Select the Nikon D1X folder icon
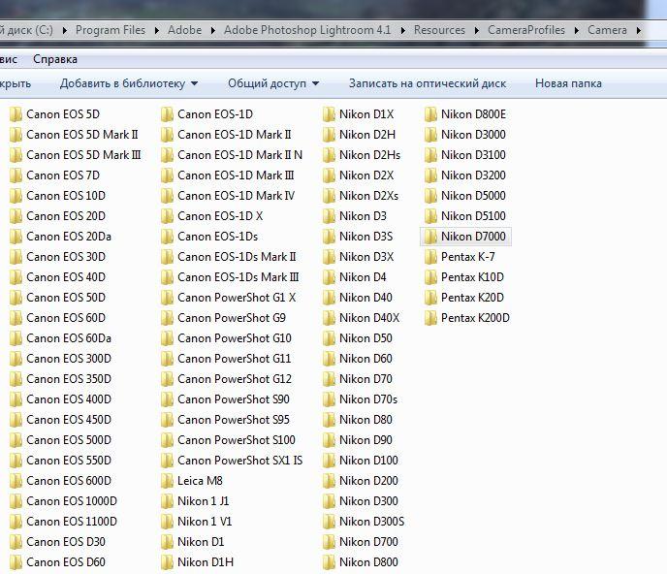667x574 pixels. pos(329,114)
